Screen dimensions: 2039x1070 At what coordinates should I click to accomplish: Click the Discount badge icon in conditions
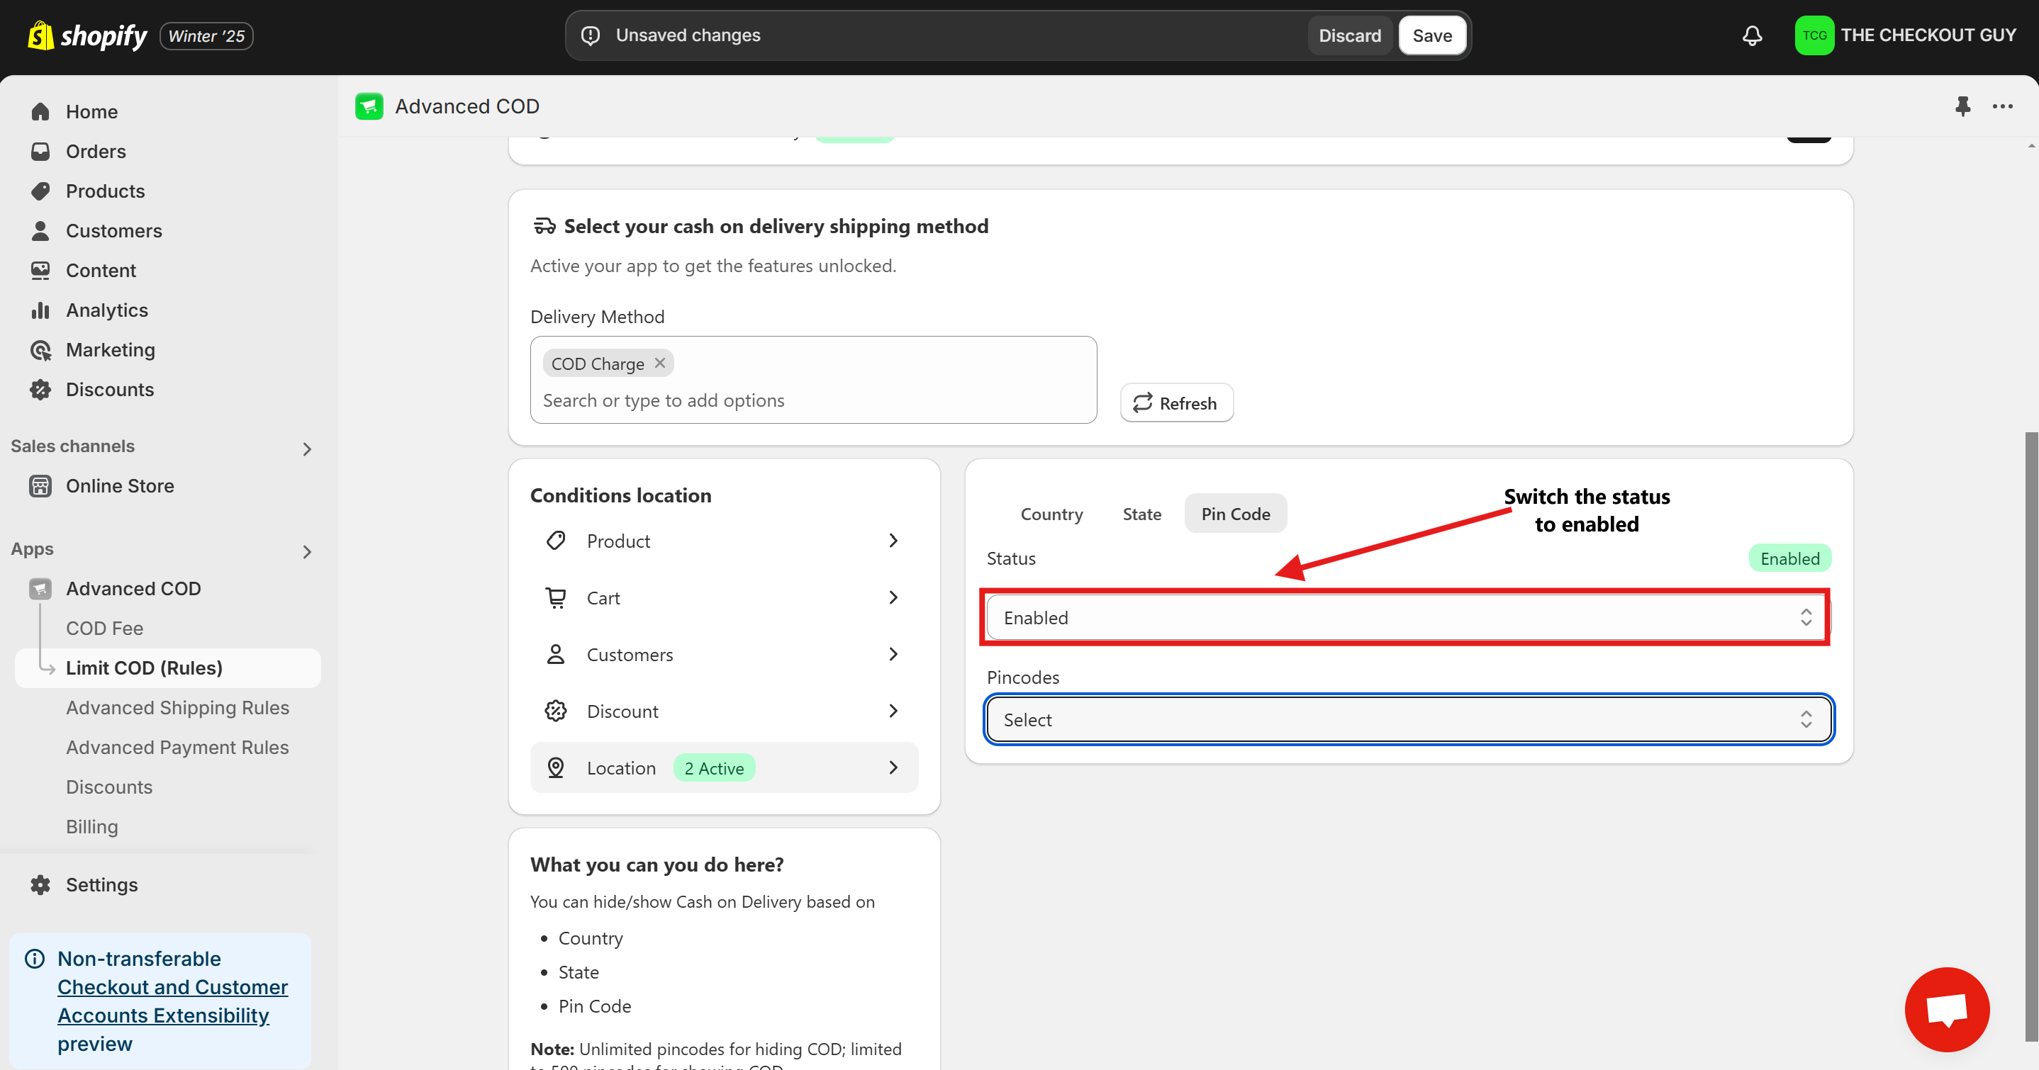[x=556, y=711]
